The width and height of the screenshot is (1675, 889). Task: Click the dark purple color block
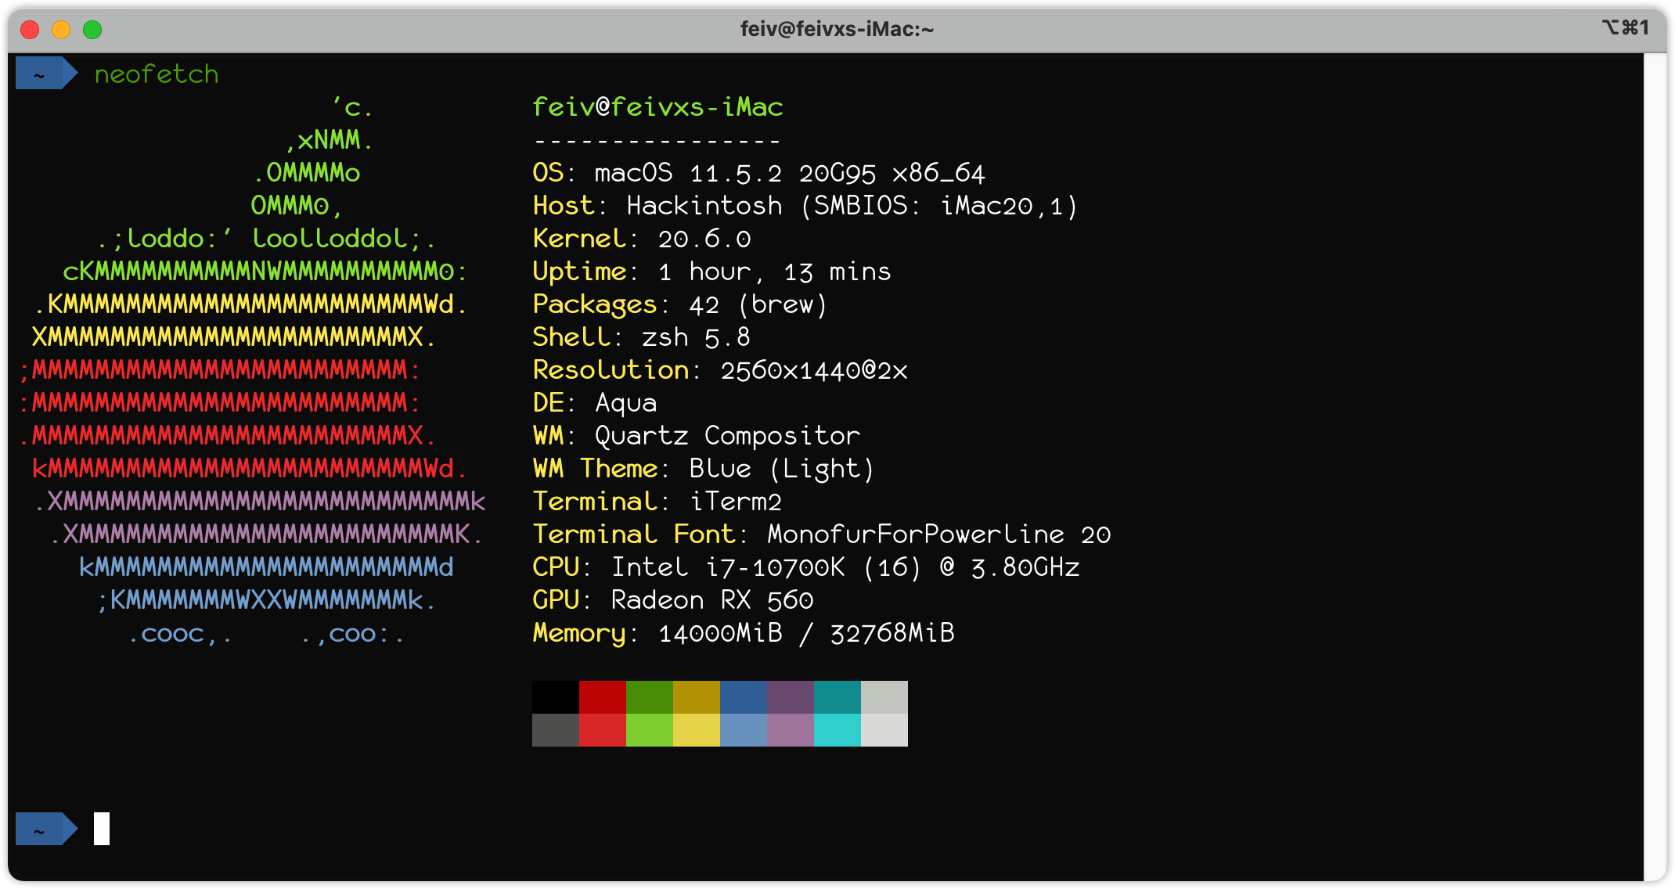[790, 696]
